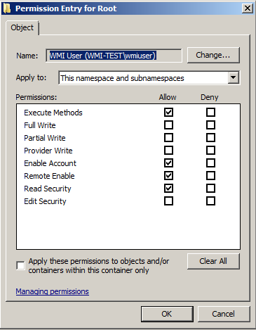Check Deny for Enable Account
This screenshot has width=256, height=330.
210,163
